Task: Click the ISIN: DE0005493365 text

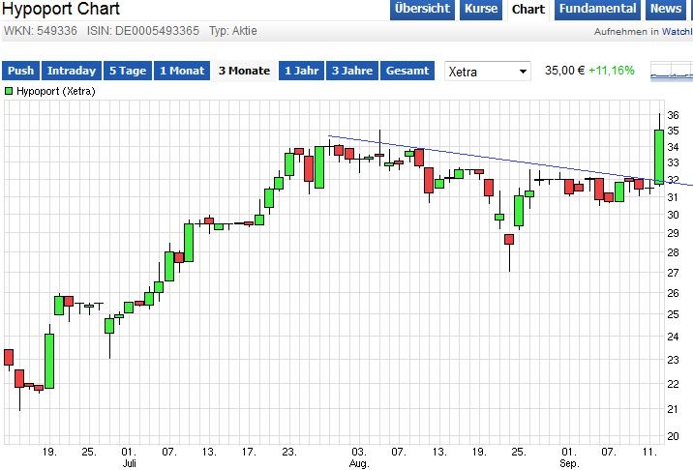Action: pos(142,31)
